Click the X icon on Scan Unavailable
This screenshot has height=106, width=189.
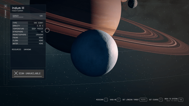[16, 73]
